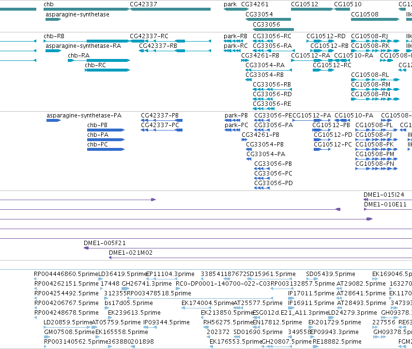Click the CG34261 gene label

click(x=255, y=4)
